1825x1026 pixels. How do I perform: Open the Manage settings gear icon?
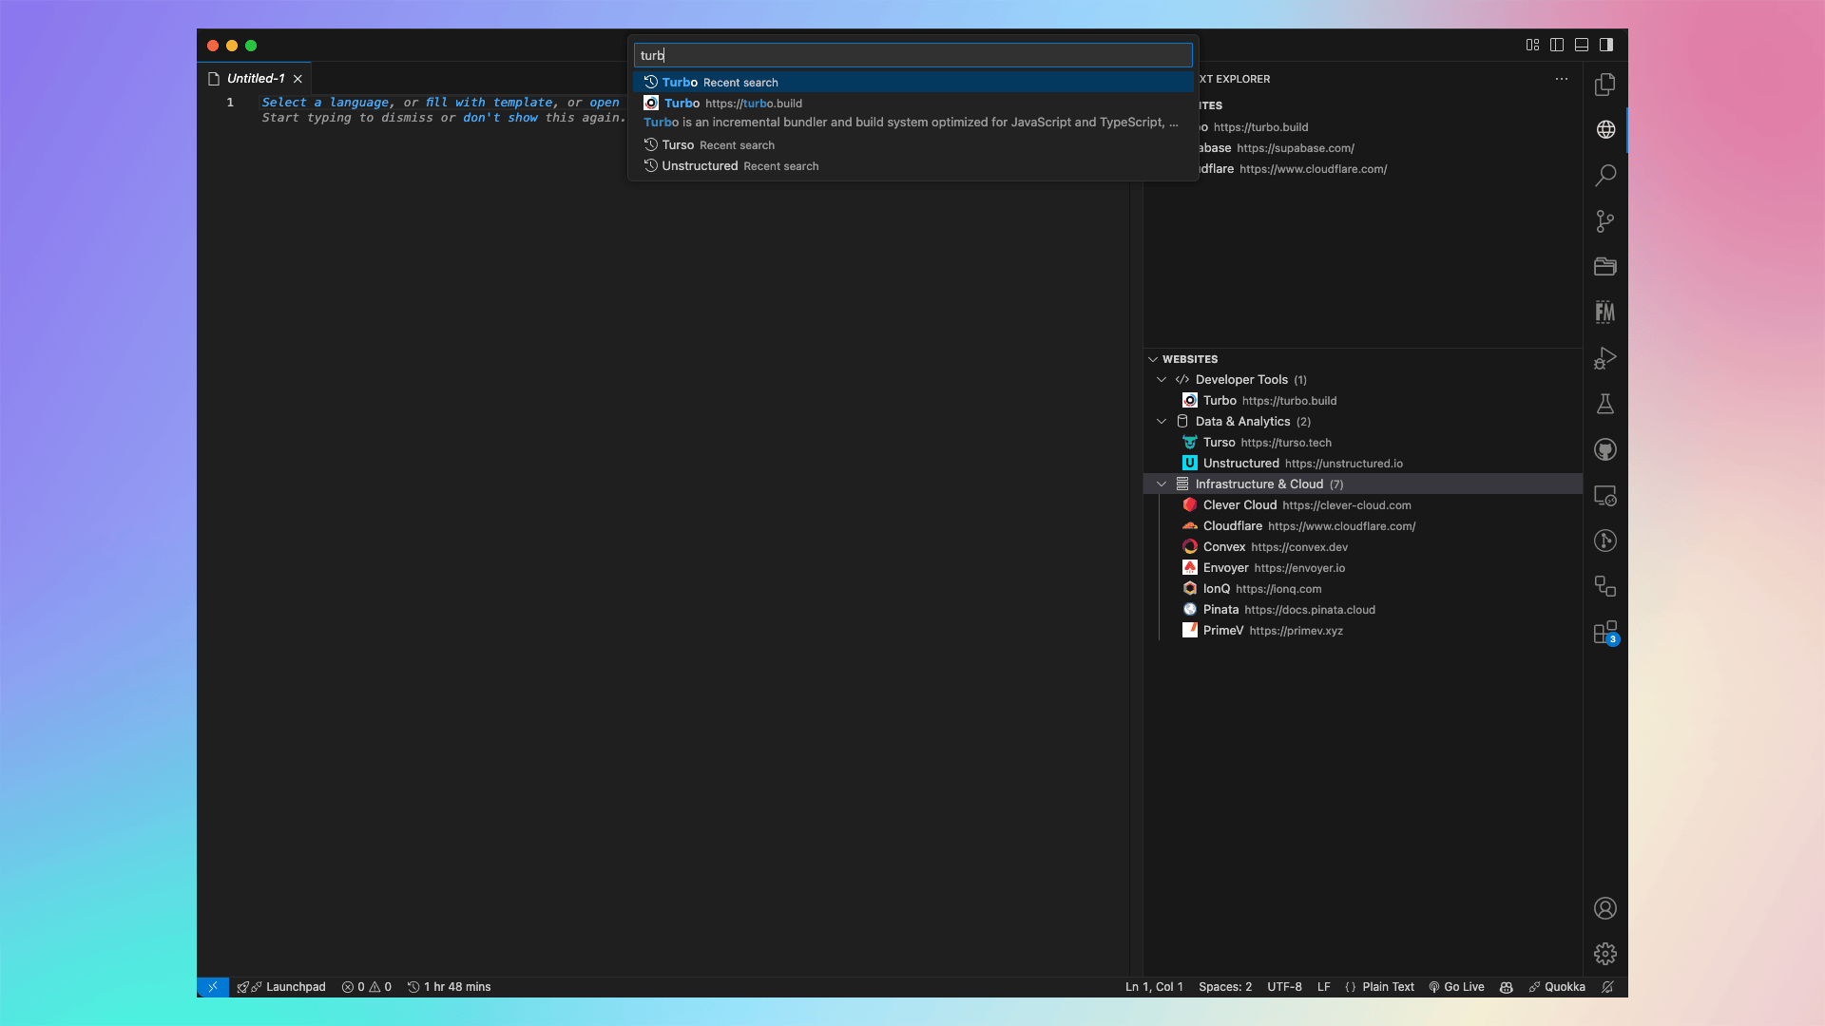tap(1604, 953)
